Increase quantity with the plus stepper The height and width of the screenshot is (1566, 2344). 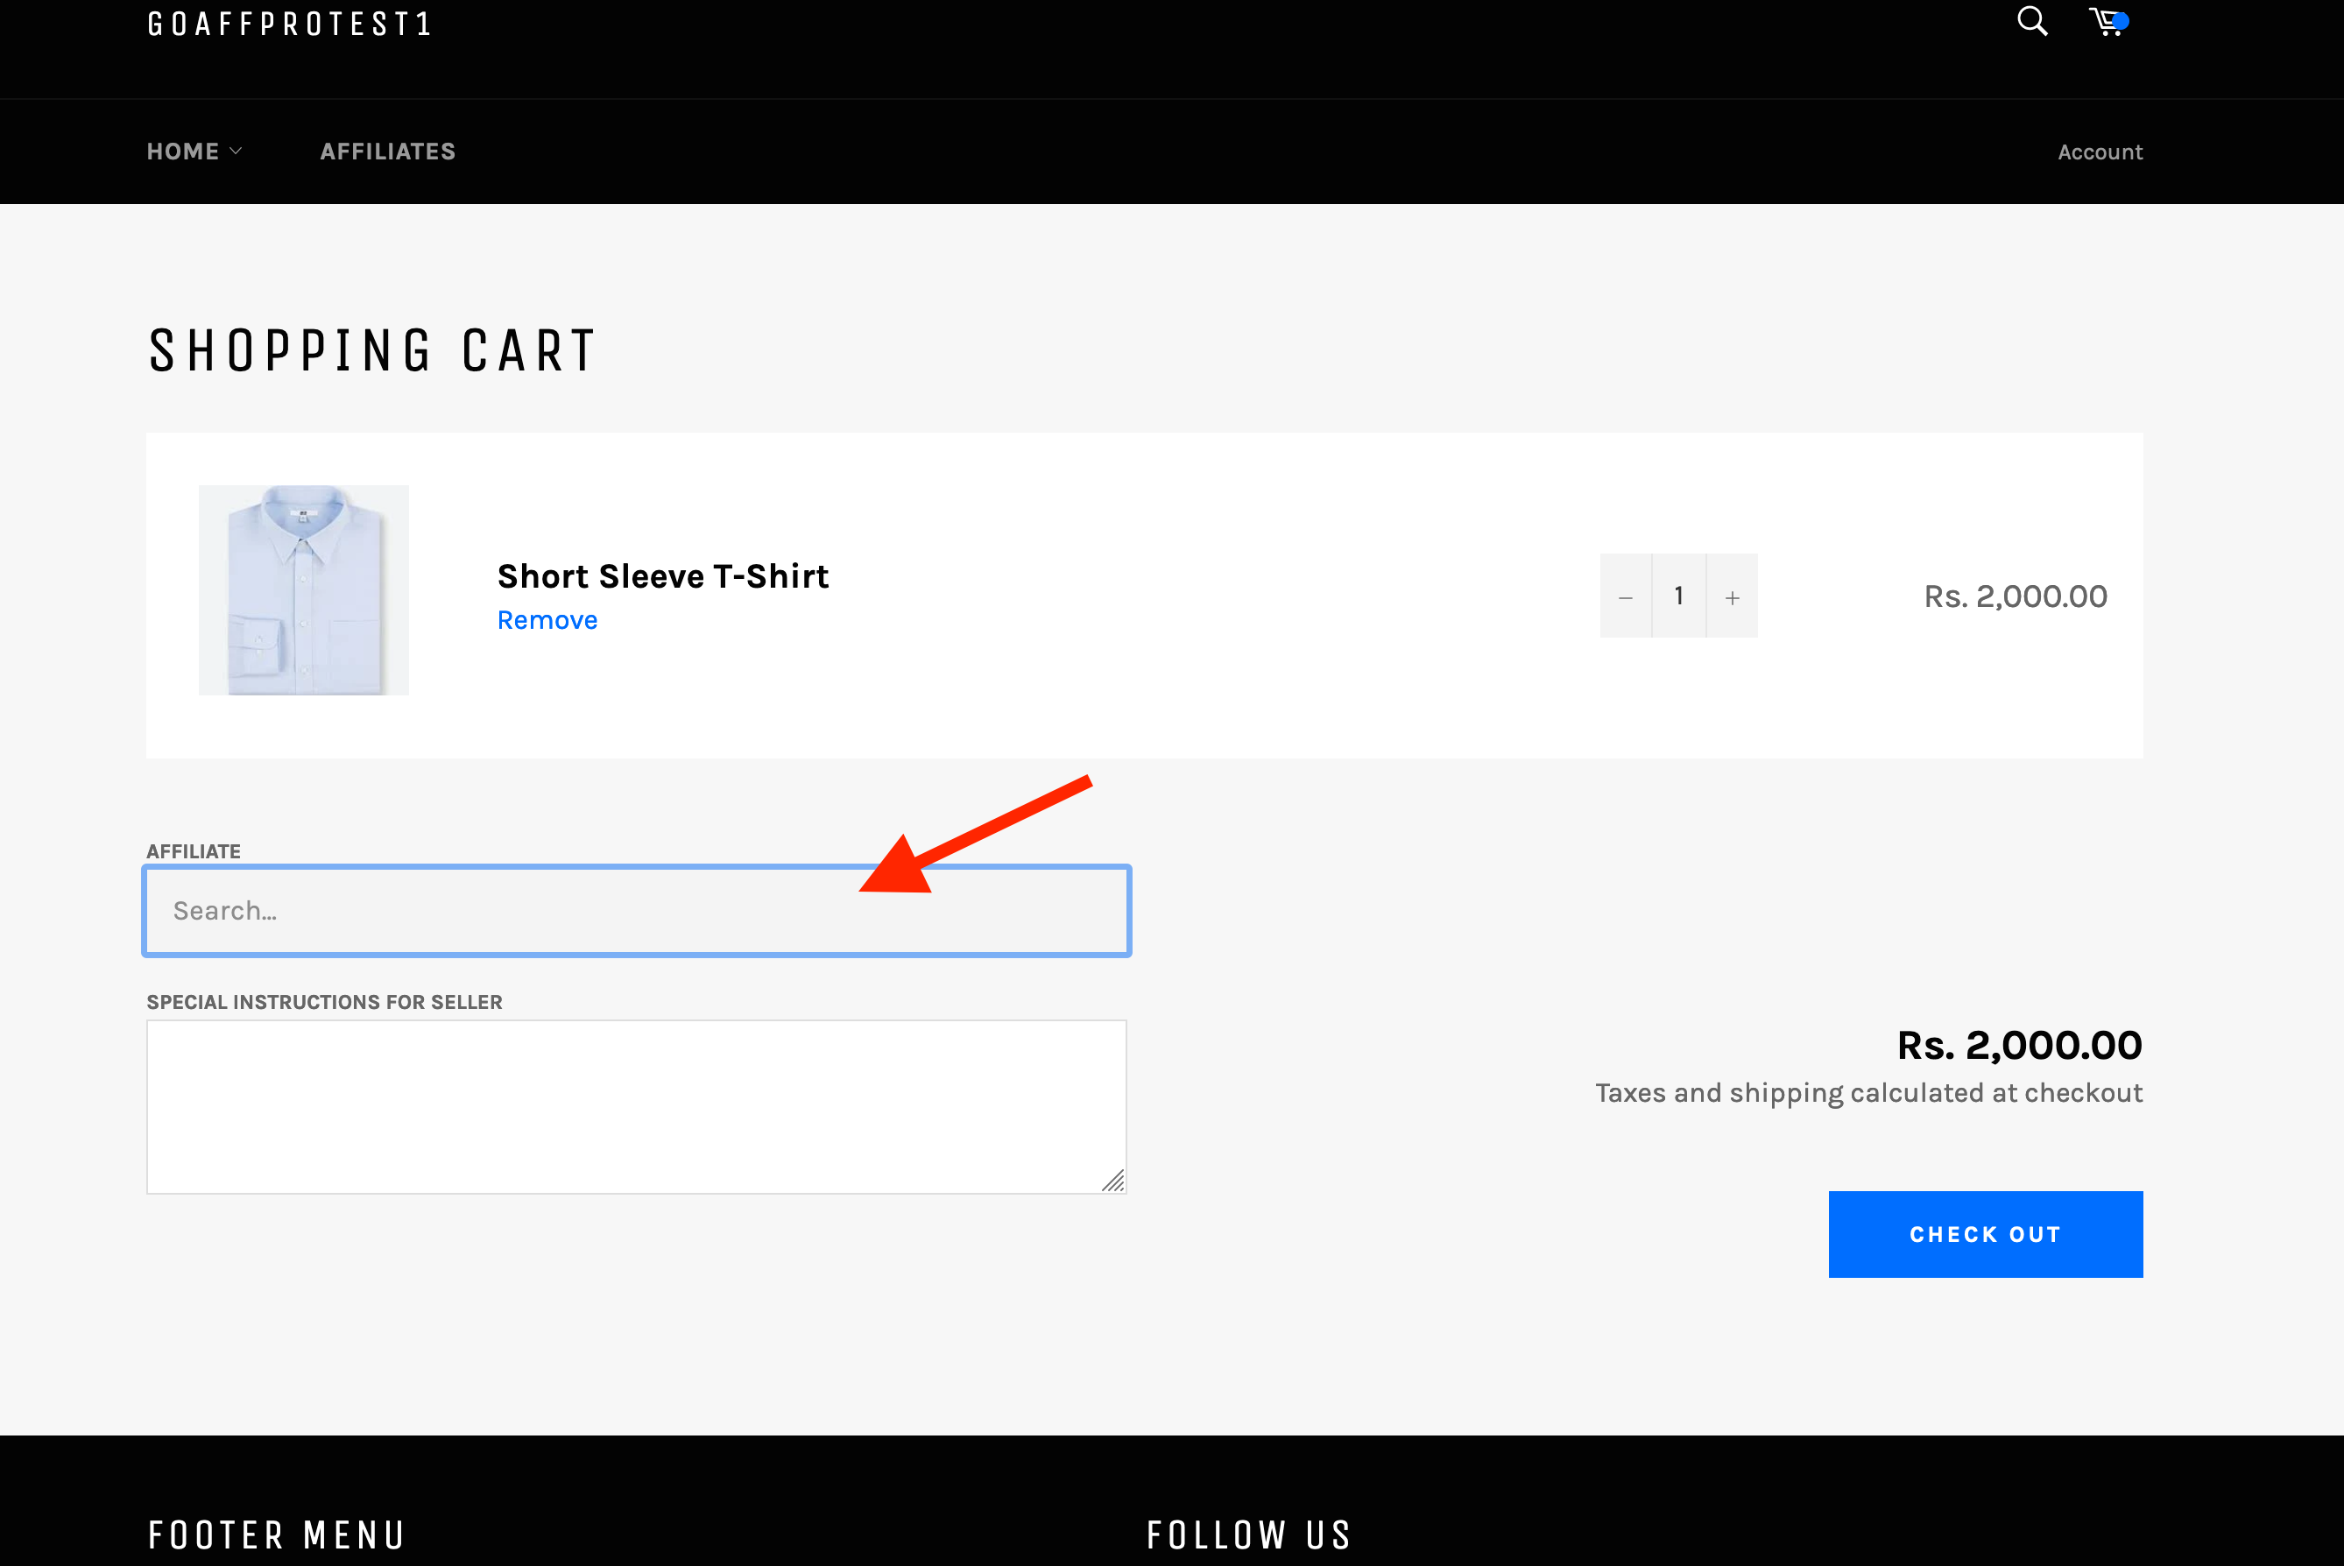[x=1731, y=596]
